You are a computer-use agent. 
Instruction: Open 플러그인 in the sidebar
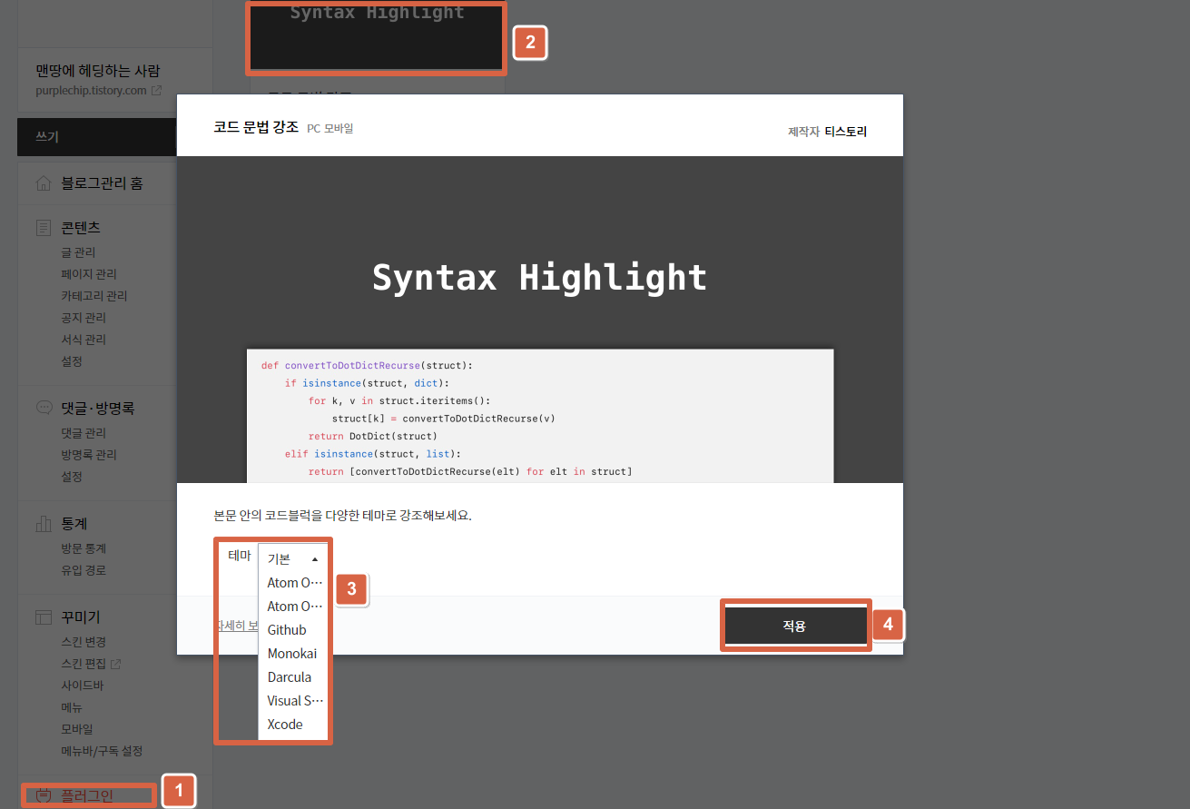tap(87, 796)
